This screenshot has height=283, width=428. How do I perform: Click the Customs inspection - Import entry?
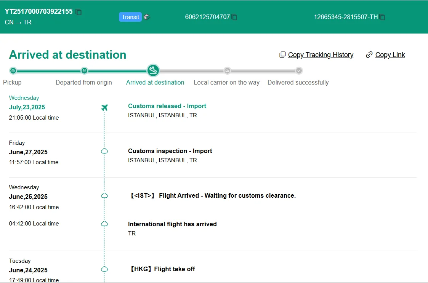click(170, 151)
